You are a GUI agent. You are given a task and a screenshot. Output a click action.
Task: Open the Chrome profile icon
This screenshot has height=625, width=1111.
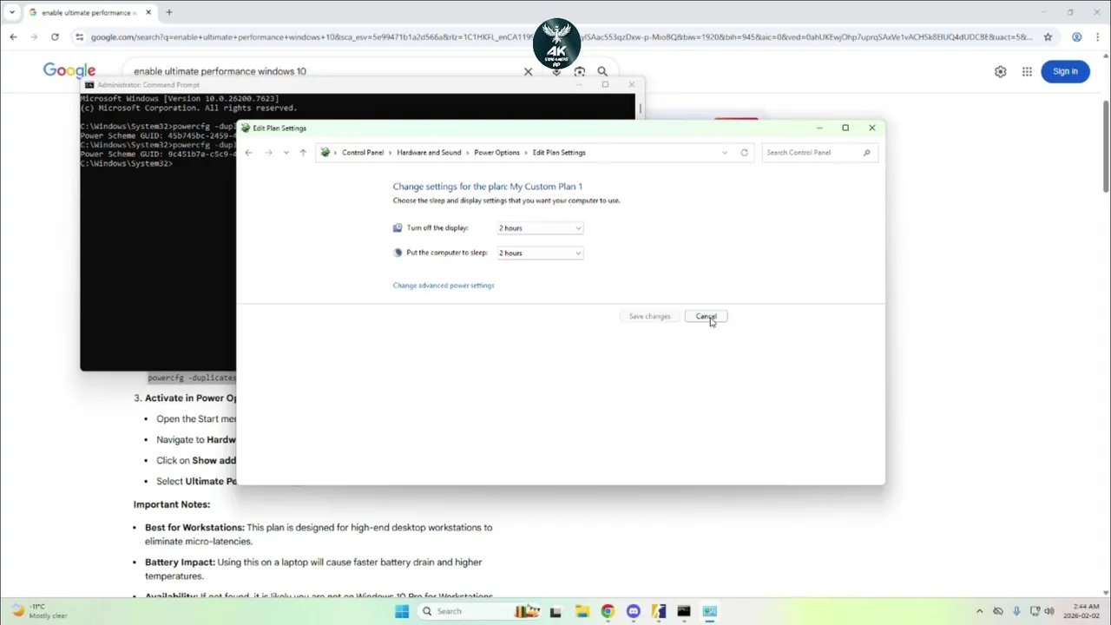point(1077,37)
